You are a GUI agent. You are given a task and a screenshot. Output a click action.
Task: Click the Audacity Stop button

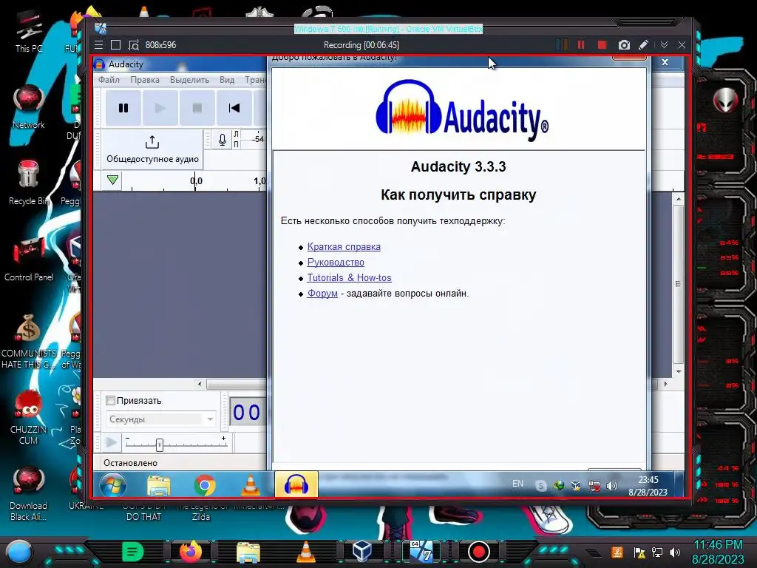(x=197, y=108)
